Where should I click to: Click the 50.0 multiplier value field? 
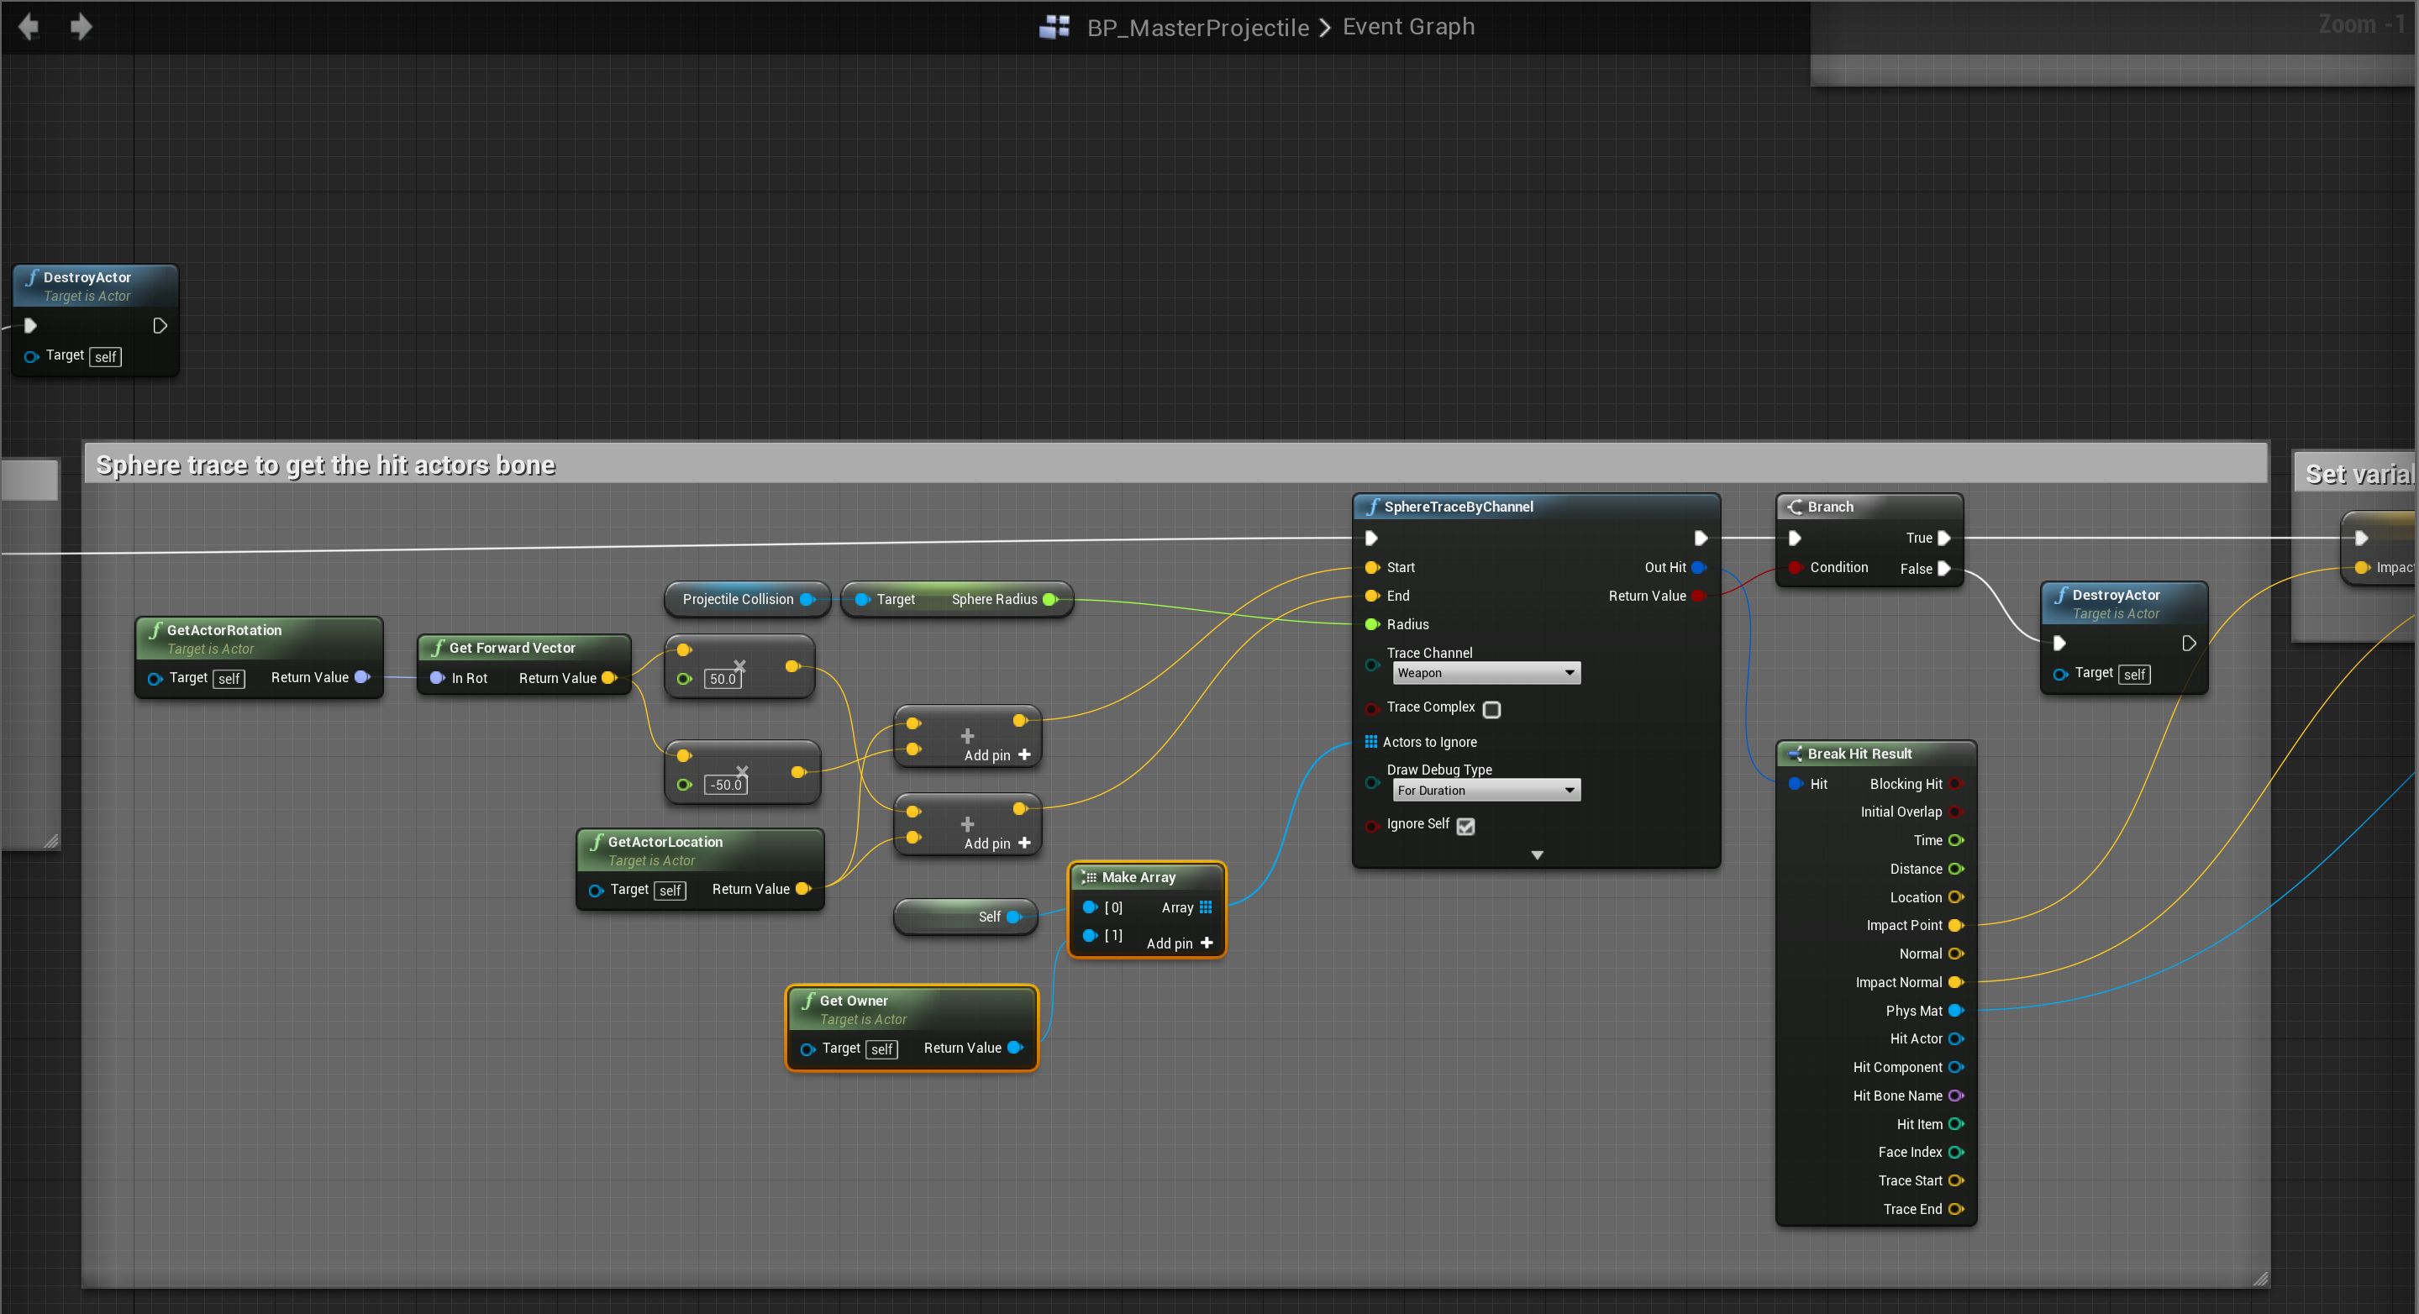(722, 678)
